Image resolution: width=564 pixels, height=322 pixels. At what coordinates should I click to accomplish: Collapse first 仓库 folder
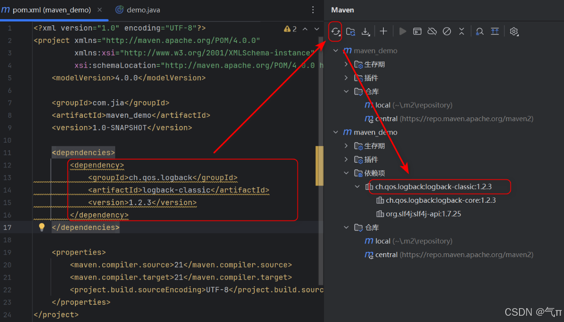click(x=346, y=92)
